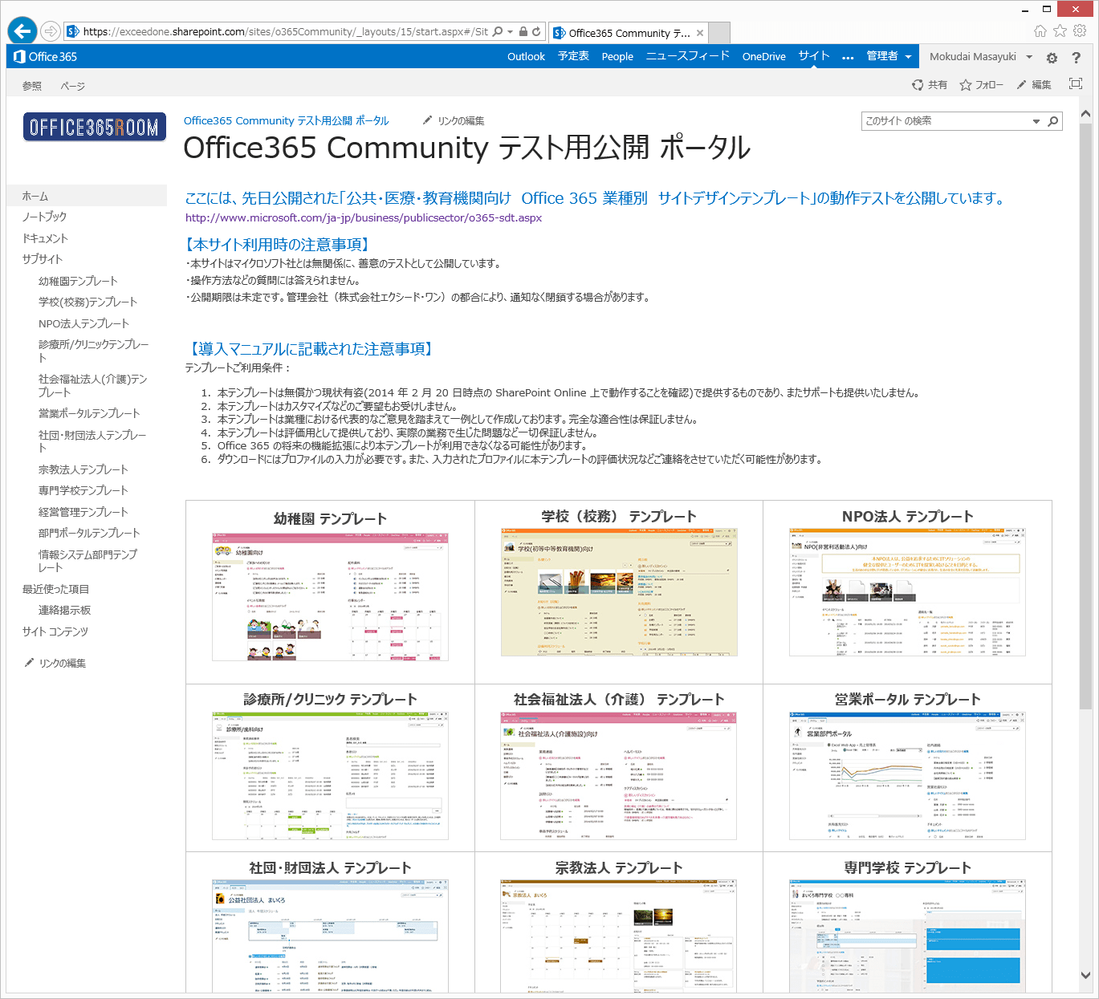
Task: Click the 宗教法人 テンプレート thumbnail
Action: tap(618, 936)
